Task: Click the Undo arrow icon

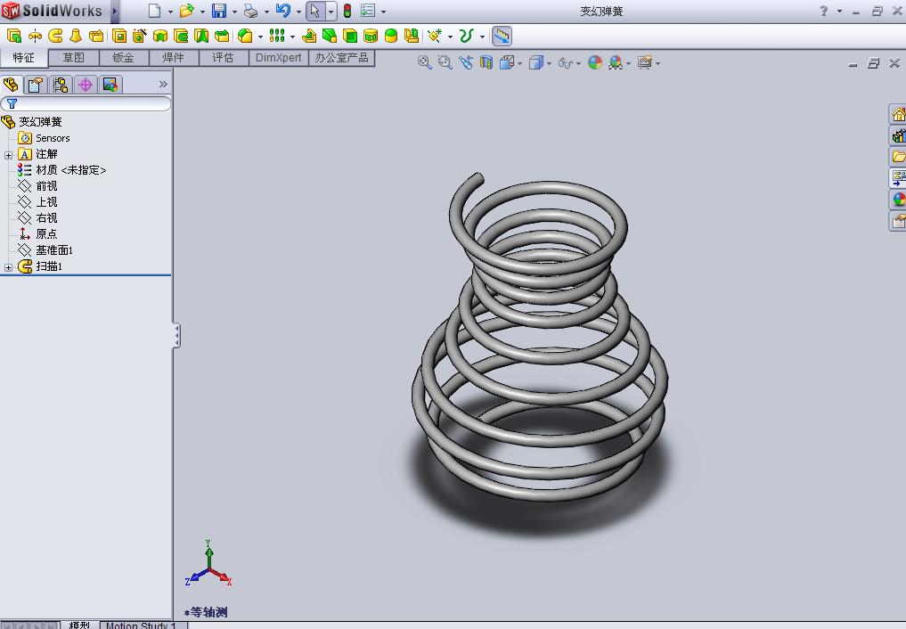Action: tap(282, 11)
